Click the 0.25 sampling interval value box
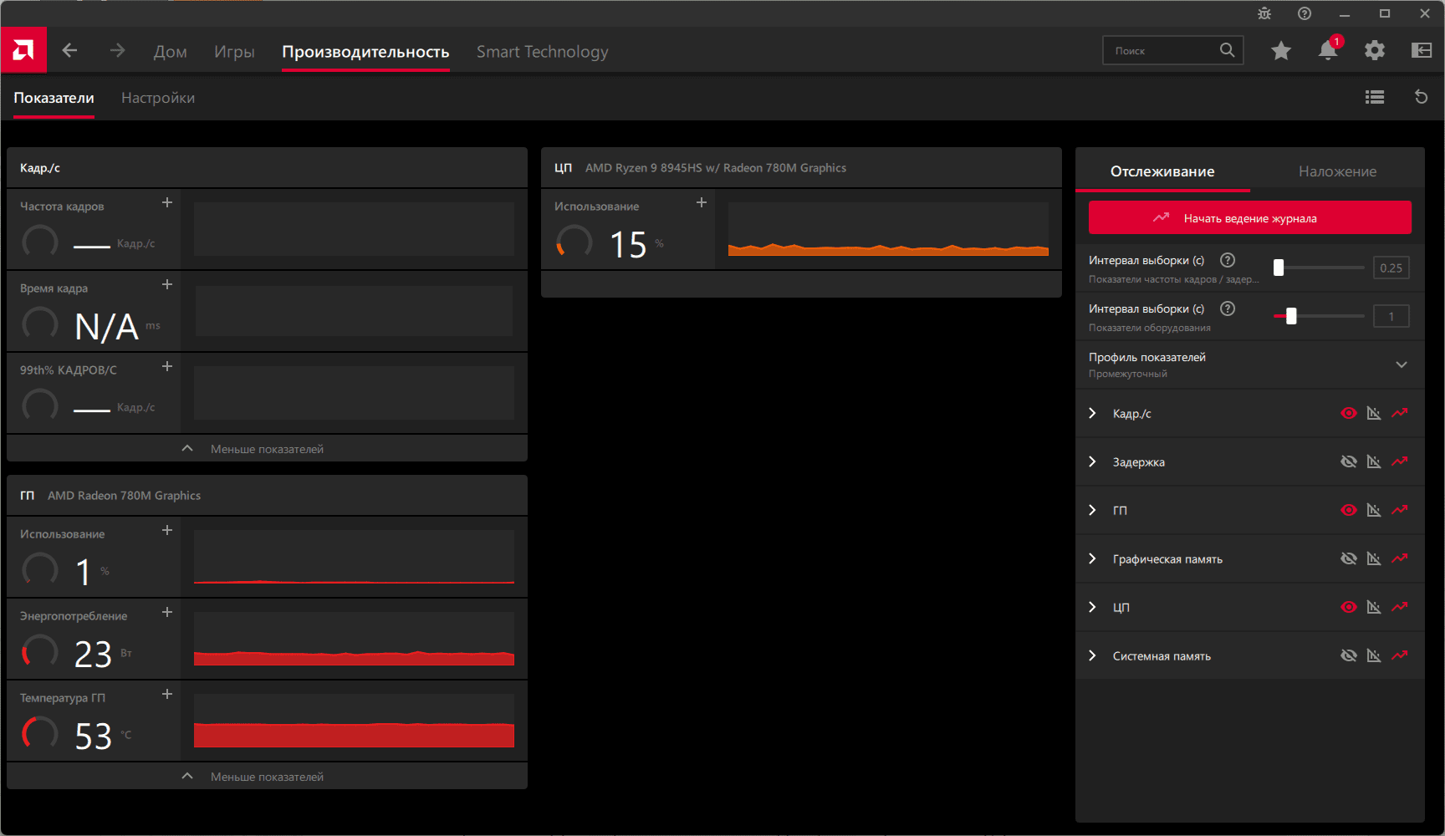The height and width of the screenshot is (836, 1445). click(1391, 268)
